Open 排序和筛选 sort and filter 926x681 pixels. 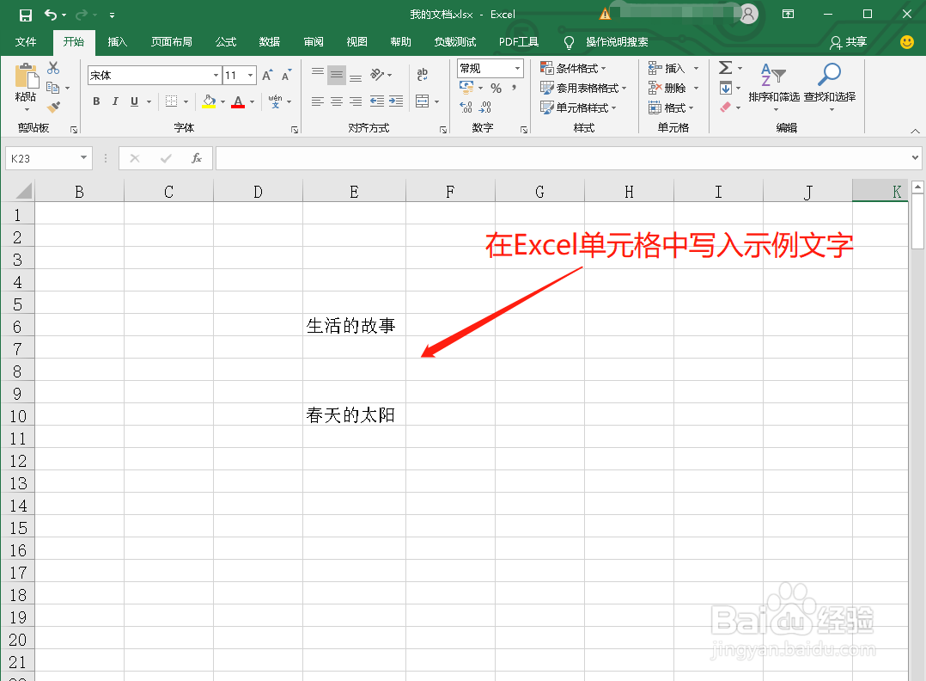pos(774,86)
